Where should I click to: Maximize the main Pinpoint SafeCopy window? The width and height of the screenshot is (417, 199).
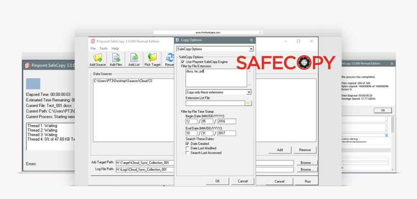(298, 41)
